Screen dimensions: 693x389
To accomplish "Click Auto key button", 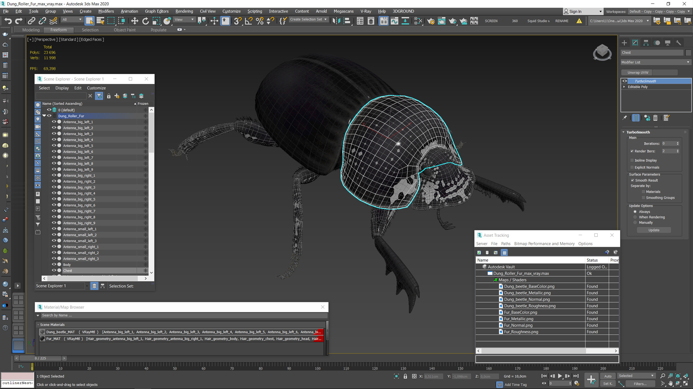I will tap(608, 376).
